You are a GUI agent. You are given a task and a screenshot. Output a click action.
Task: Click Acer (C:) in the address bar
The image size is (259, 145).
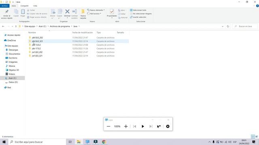42,26
